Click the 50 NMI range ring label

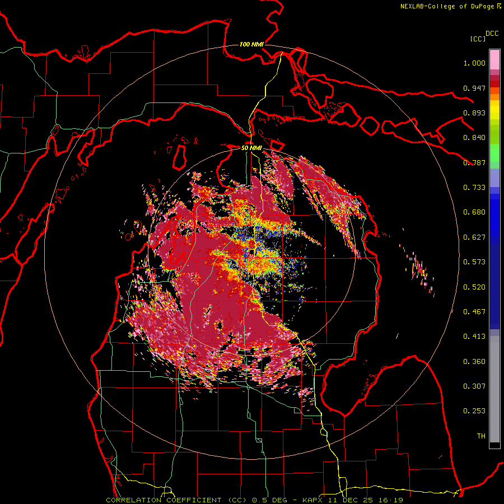point(251,148)
